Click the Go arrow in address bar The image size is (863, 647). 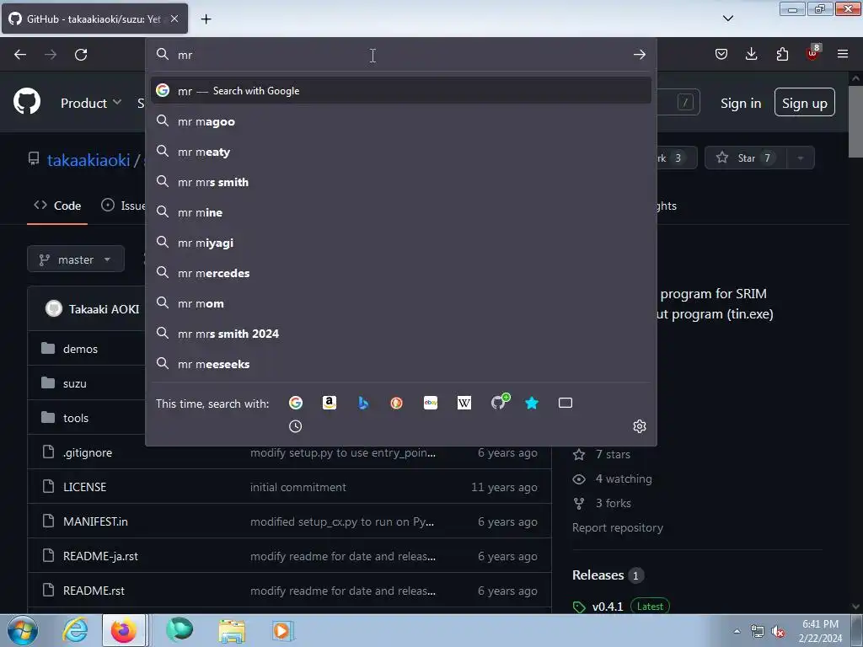click(x=639, y=54)
